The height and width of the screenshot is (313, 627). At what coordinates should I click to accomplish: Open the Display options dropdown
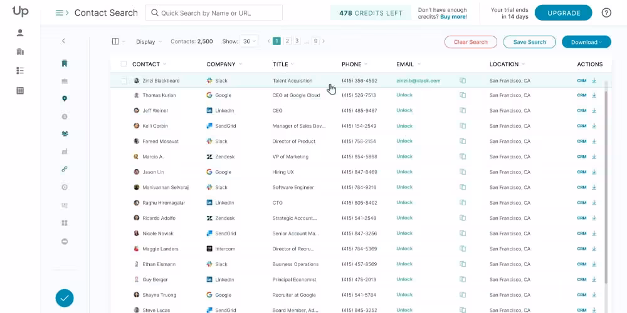[149, 42]
